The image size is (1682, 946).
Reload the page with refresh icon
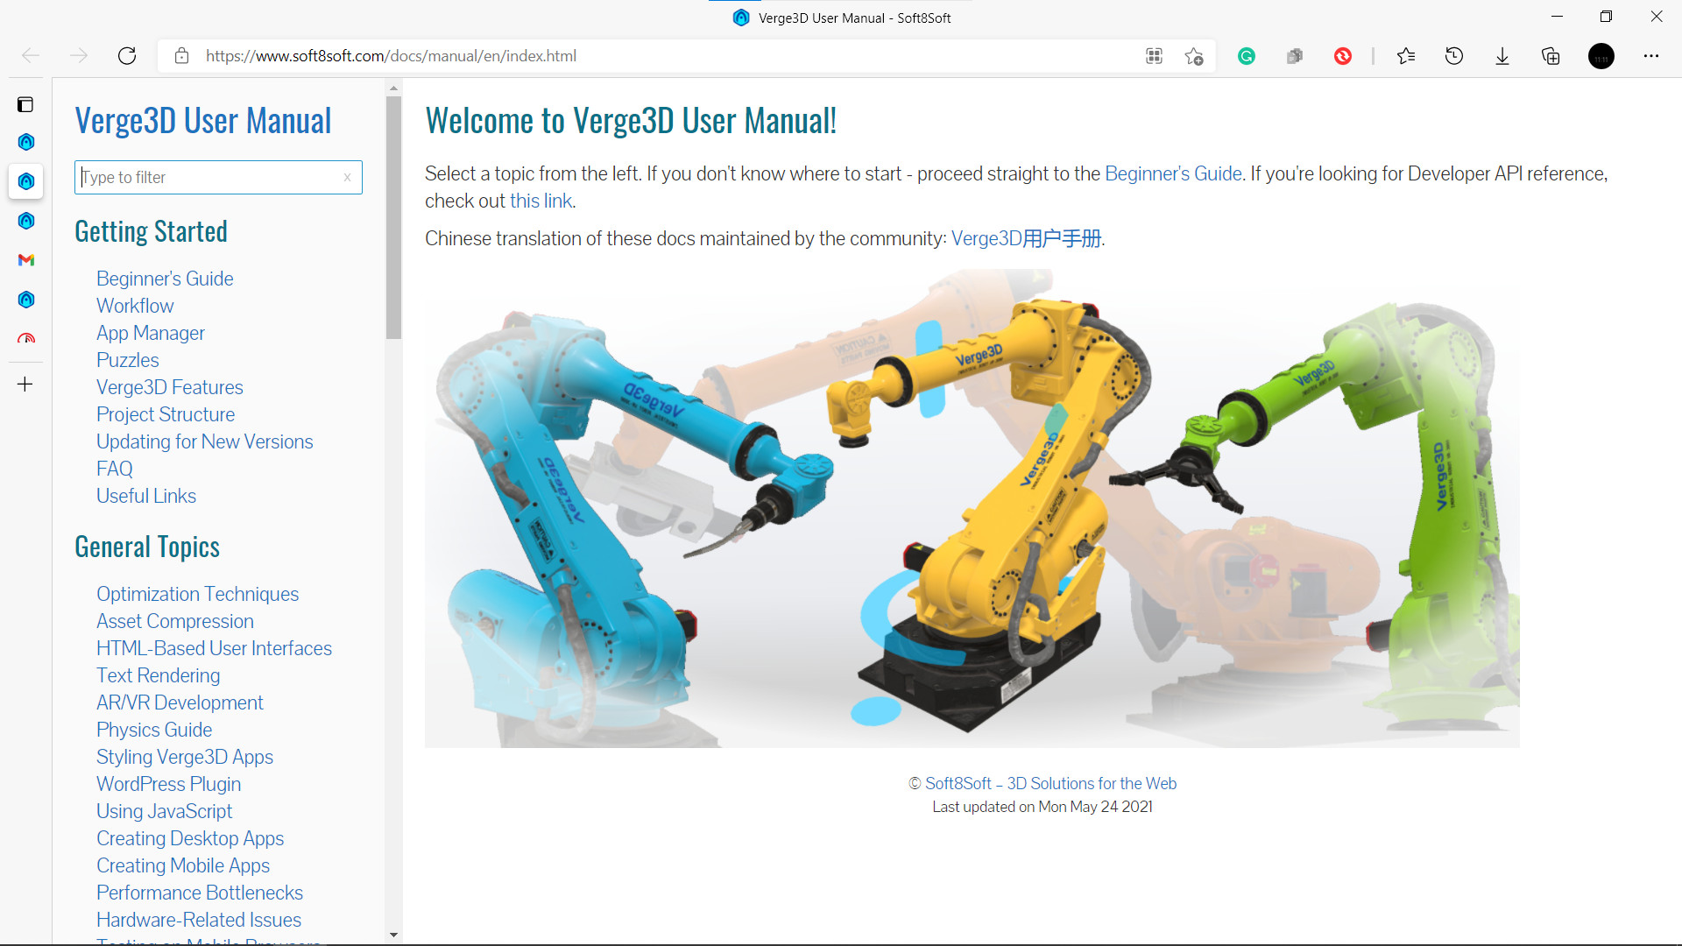point(127,56)
